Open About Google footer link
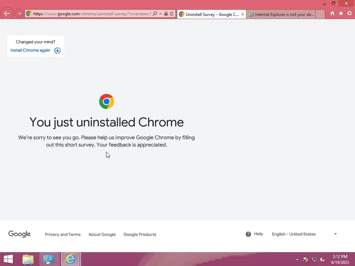The image size is (355, 266). (x=102, y=234)
